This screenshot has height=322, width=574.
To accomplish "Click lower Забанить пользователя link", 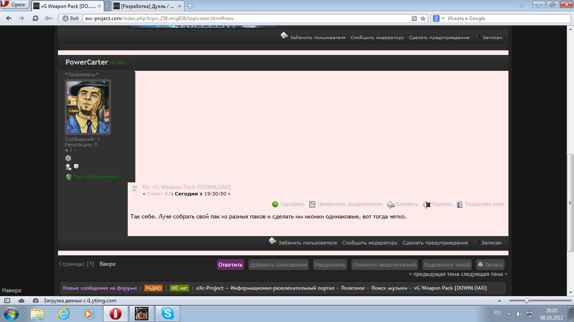I will pos(308,243).
